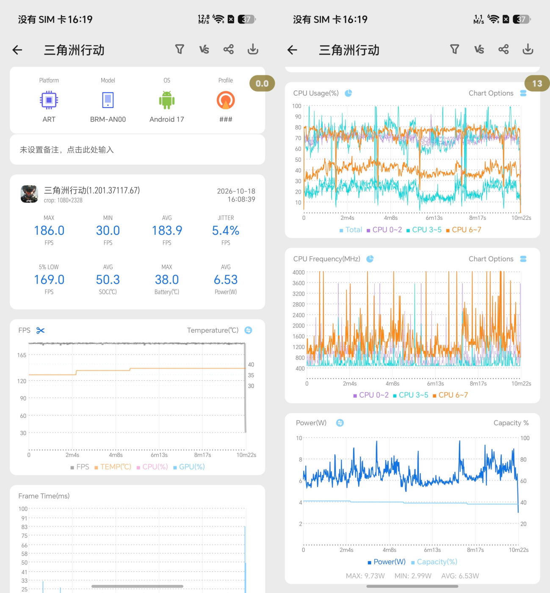Click the Android 17 OS icon
Image resolution: width=550 pixels, height=593 pixels.
pyautogui.click(x=167, y=100)
